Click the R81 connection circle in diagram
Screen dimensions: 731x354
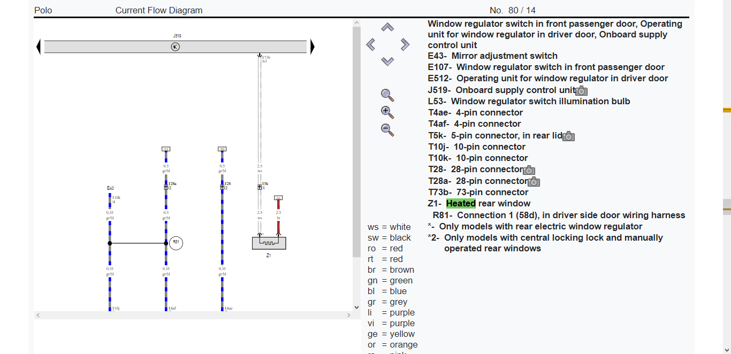point(176,243)
